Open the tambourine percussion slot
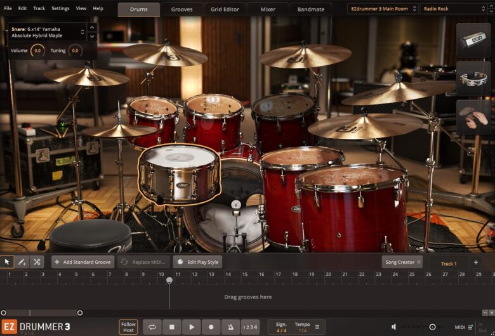This screenshot has width=495, height=336. click(473, 79)
